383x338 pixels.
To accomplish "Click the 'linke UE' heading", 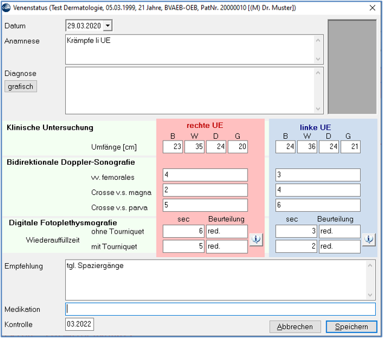I will tap(315, 127).
